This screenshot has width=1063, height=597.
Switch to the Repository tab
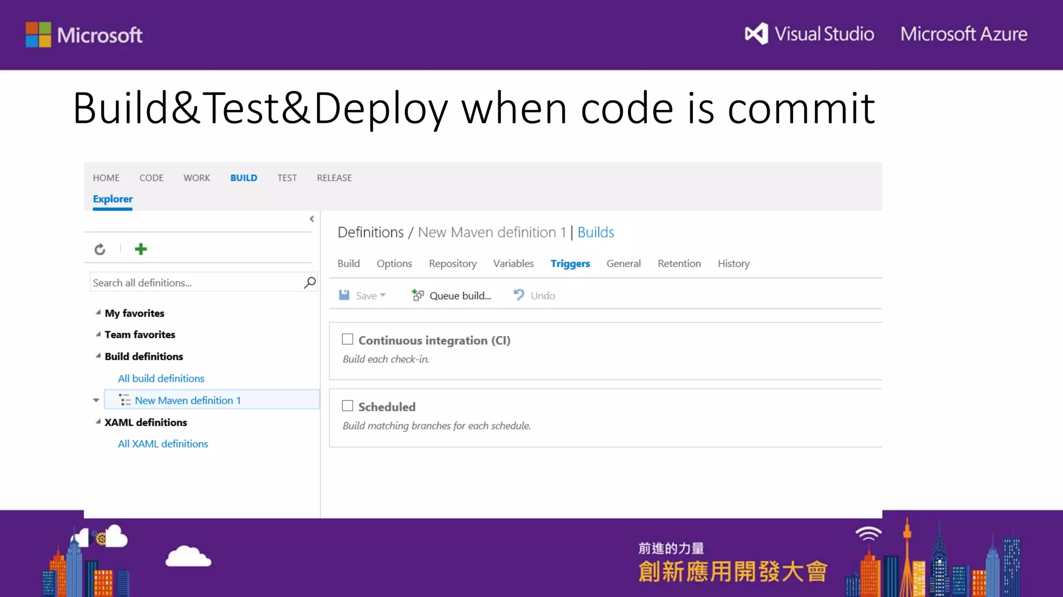(453, 263)
